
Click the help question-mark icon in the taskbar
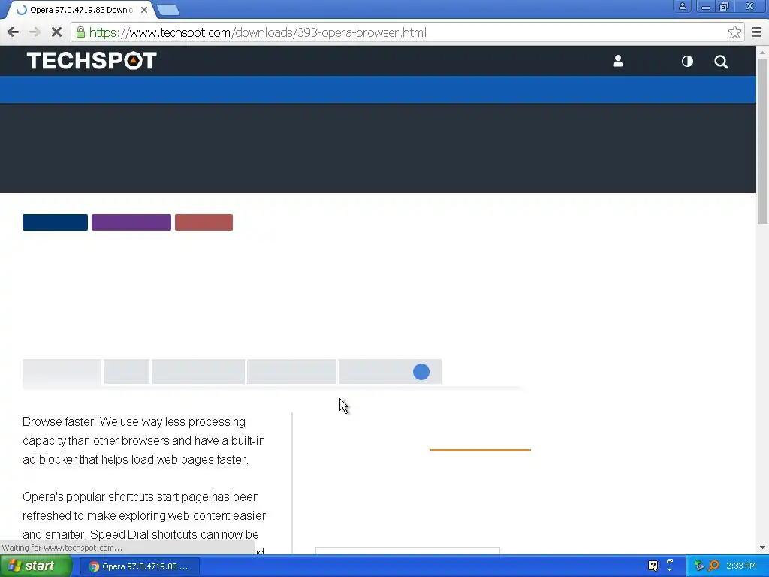click(653, 566)
